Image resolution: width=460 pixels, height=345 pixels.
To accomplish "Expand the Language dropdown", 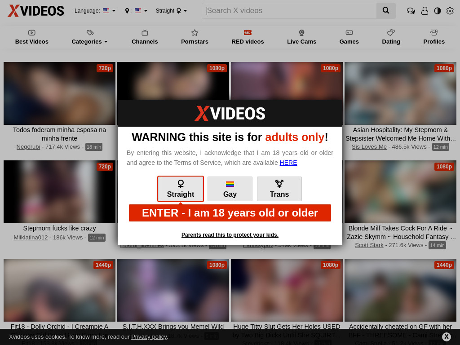I will point(95,11).
